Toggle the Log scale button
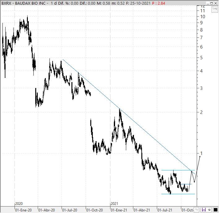 coord(215,9)
